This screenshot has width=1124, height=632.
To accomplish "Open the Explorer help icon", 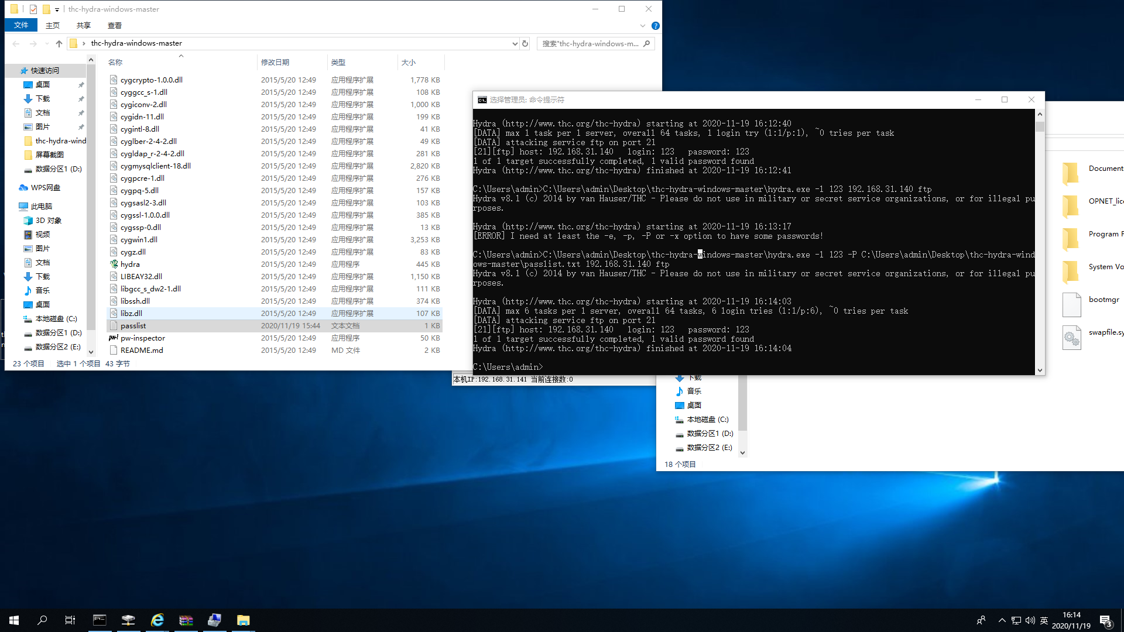I will [655, 26].
